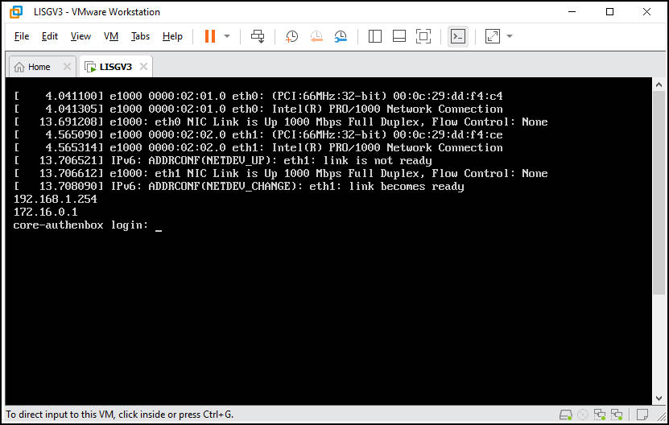Click the hard disk status icon

(x=564, y=415)
